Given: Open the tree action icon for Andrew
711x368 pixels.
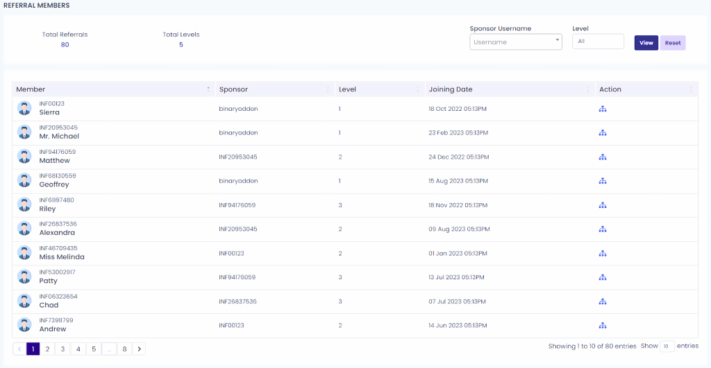Looking at the screenshot, I should pos(603,326).
